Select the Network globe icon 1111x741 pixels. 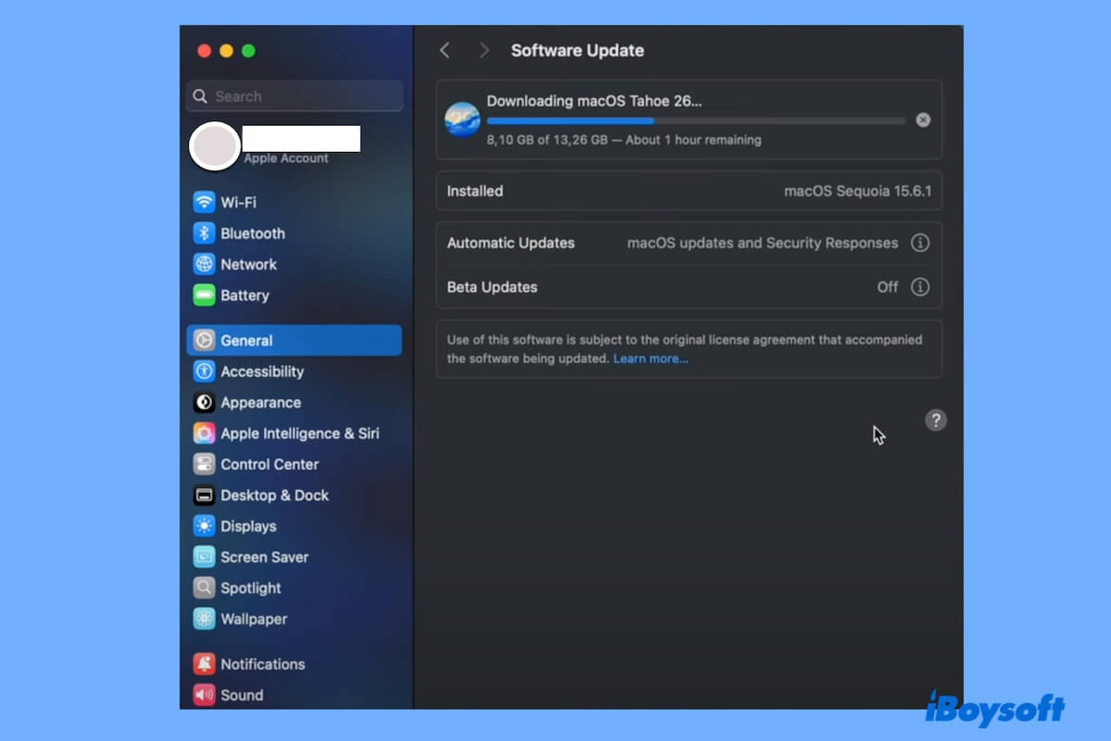click(204, 264)
